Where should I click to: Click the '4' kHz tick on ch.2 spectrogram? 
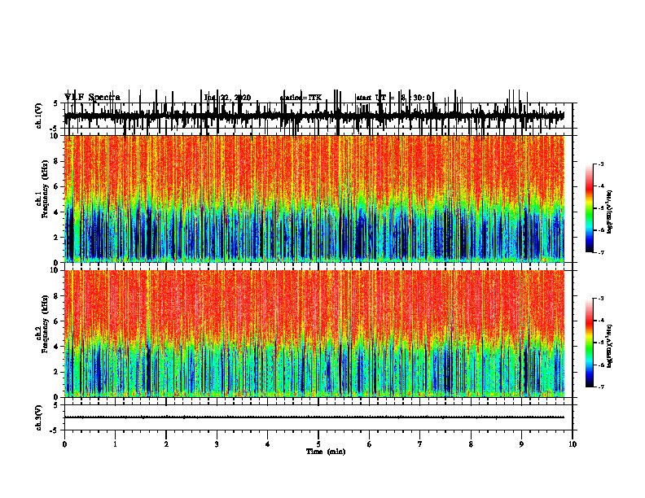(x=57, y=347)
